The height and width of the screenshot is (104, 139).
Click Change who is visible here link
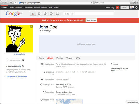[x=16, y=76]
